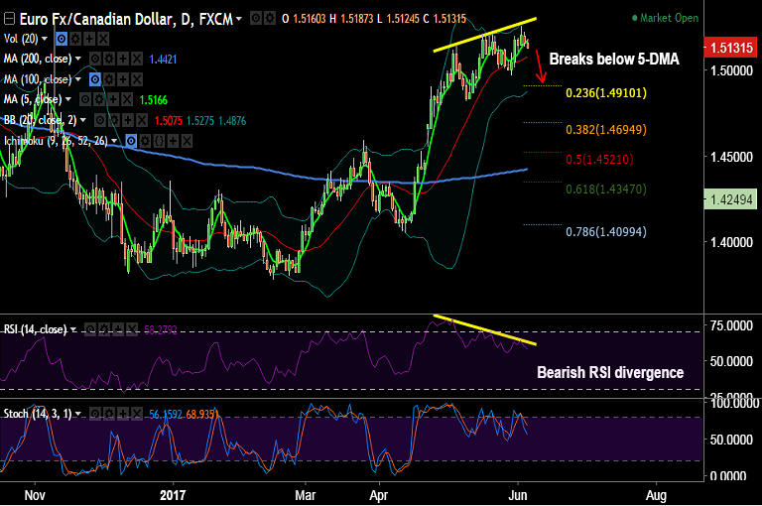Click the green 1.42494 price axis label
The width and height of the screenshot is (762, 506).
(x=731, y=199)
